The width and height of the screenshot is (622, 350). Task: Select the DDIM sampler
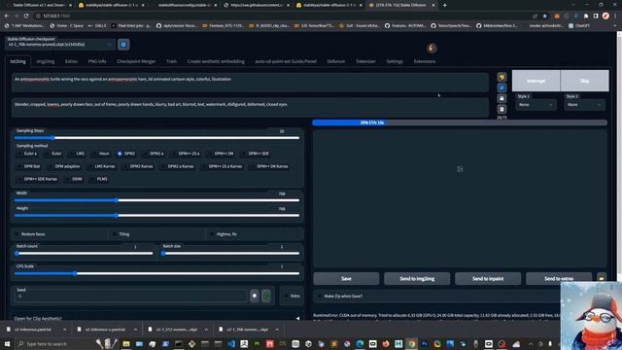73,179
